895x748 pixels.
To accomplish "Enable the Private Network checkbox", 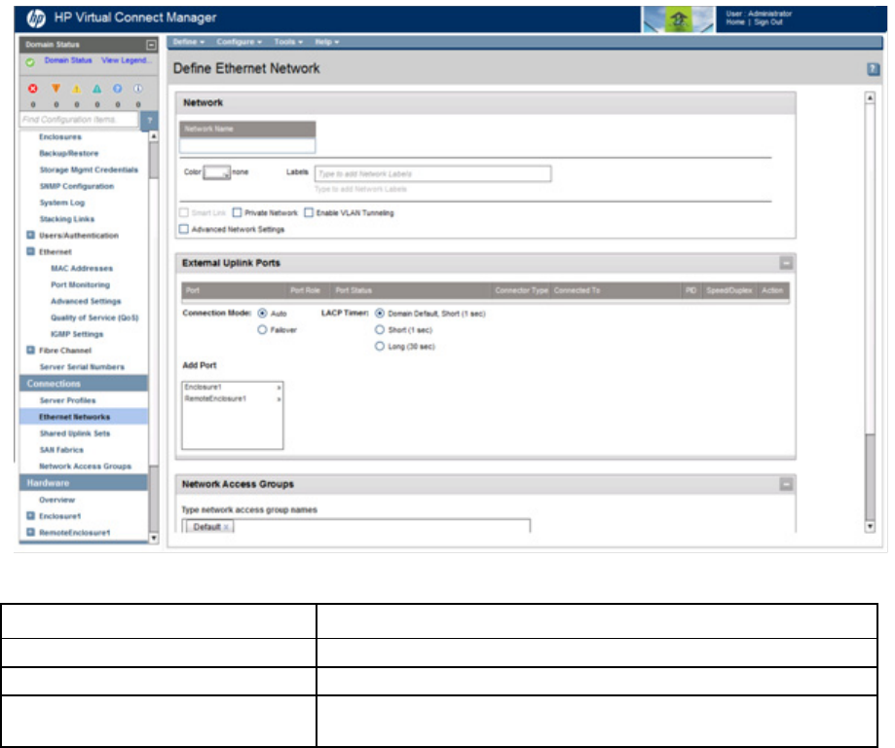I will pos(237,212).
